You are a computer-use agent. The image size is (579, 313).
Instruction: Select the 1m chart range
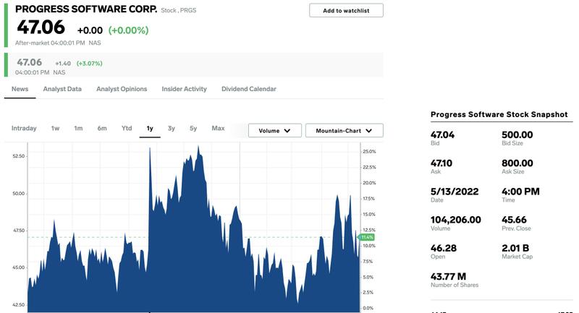pyautogui.click(x=78, y=128)
